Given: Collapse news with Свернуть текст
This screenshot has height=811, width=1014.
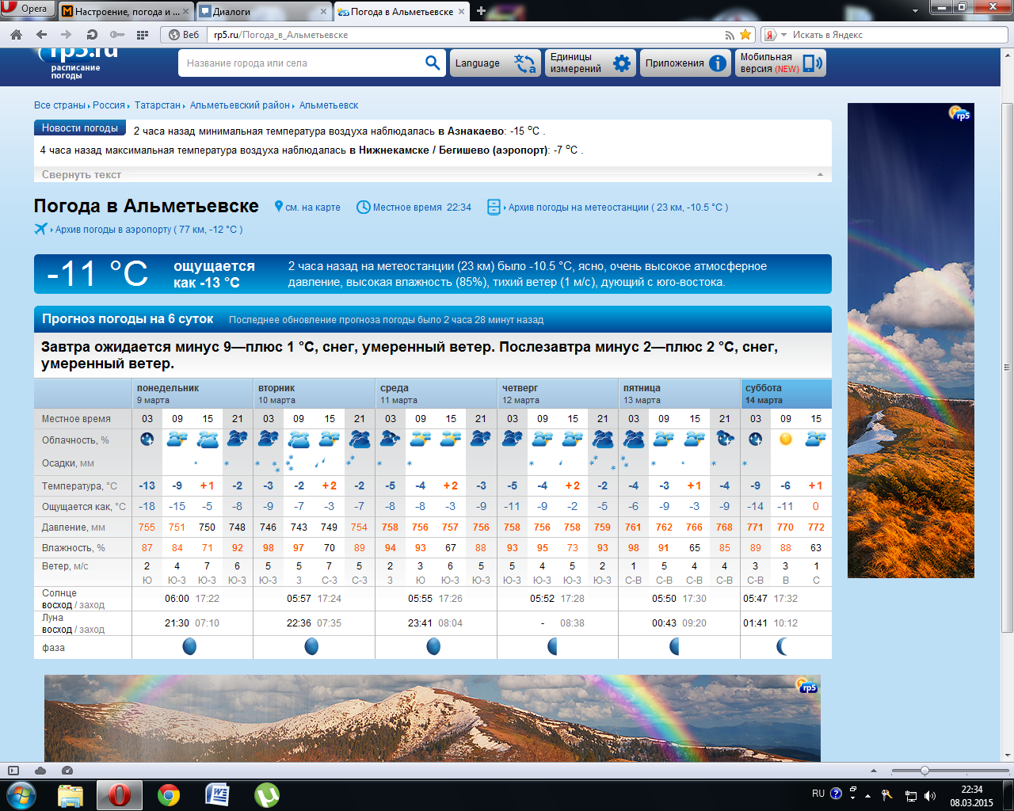Looking at the screenshot, I should tap(82, 175).
